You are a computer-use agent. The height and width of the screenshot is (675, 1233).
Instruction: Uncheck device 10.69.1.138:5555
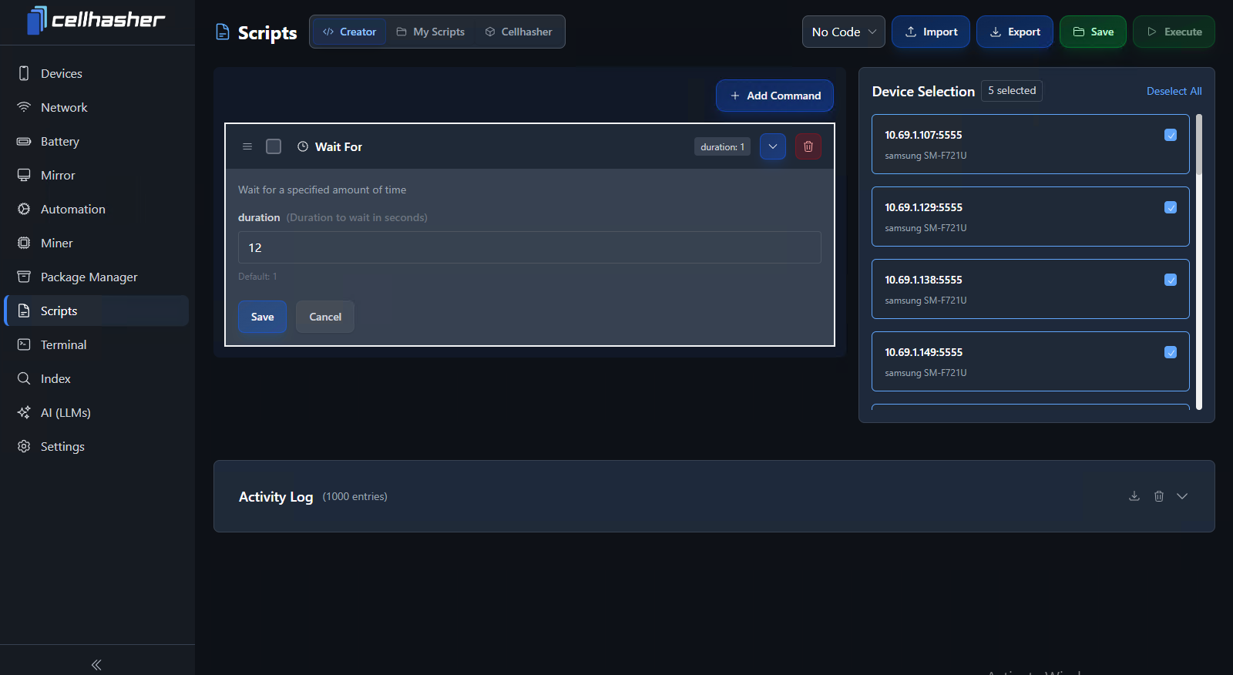(1170, 280)
